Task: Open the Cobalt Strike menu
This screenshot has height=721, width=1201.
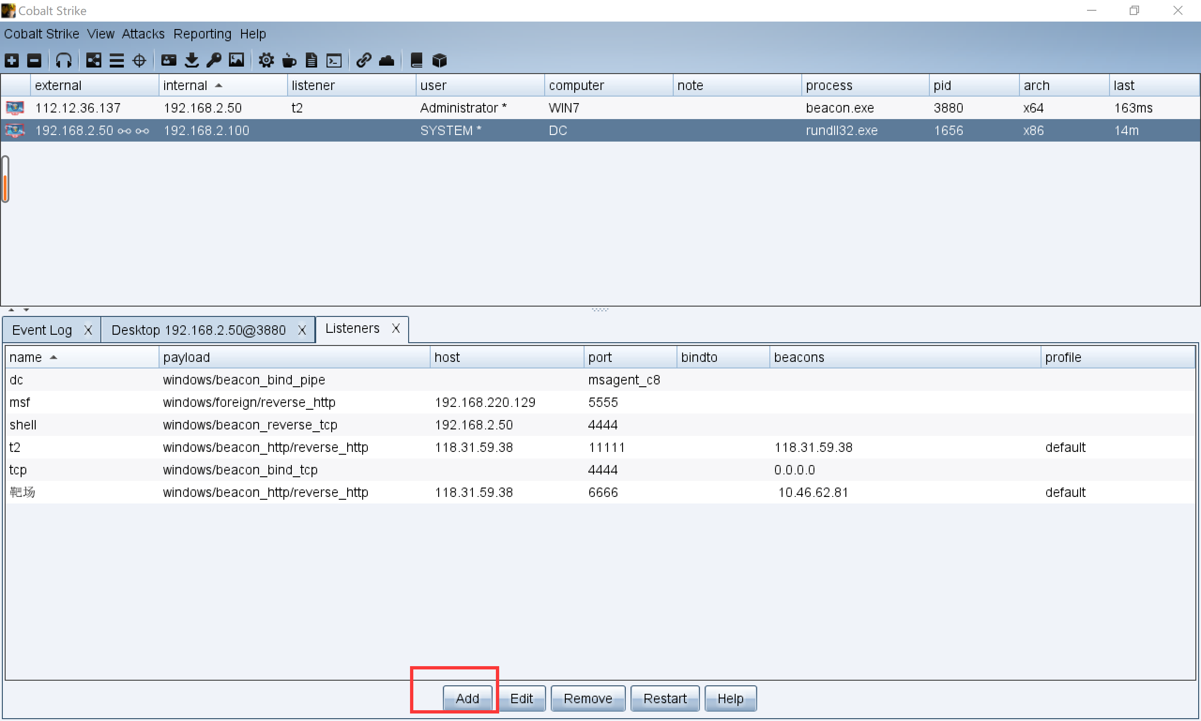Action: pos(41,34)
